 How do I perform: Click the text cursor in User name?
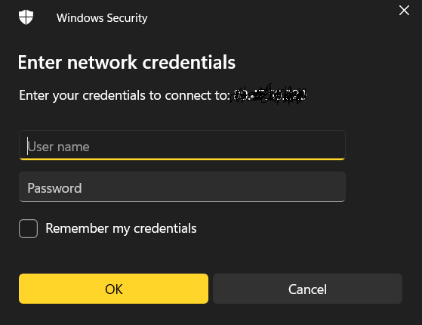tap(27, 146)
